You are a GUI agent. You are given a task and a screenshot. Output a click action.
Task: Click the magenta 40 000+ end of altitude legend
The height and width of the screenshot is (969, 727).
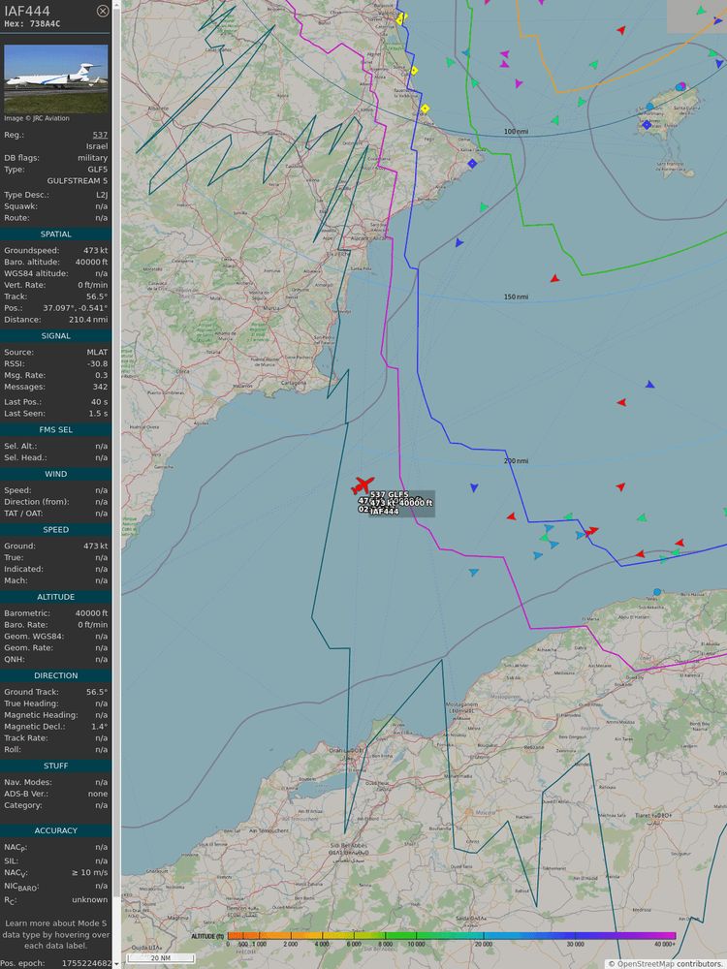click(x=665, y=936)
